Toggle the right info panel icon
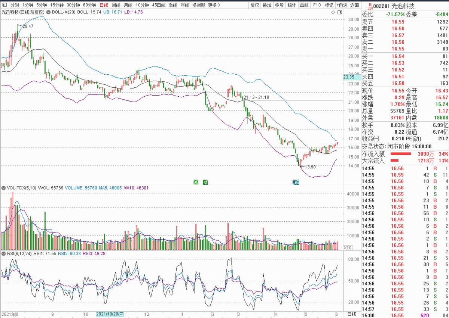Image resolution: width=449 pixels, height=318 pixels. point(339,12)
